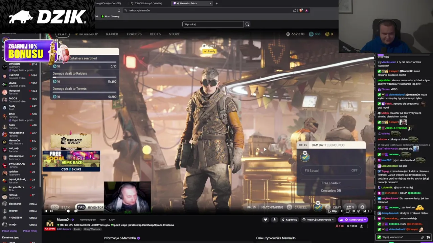Image resolution: width=433 pixels, height=243 pixels.
Task: Click the CSG Skins Arms Race banner
Action: (x=71, y=161)
